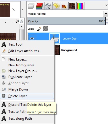Open the Channels tab with colored stack icon
The image size is (108, 124).
click(x=40, y=6)
